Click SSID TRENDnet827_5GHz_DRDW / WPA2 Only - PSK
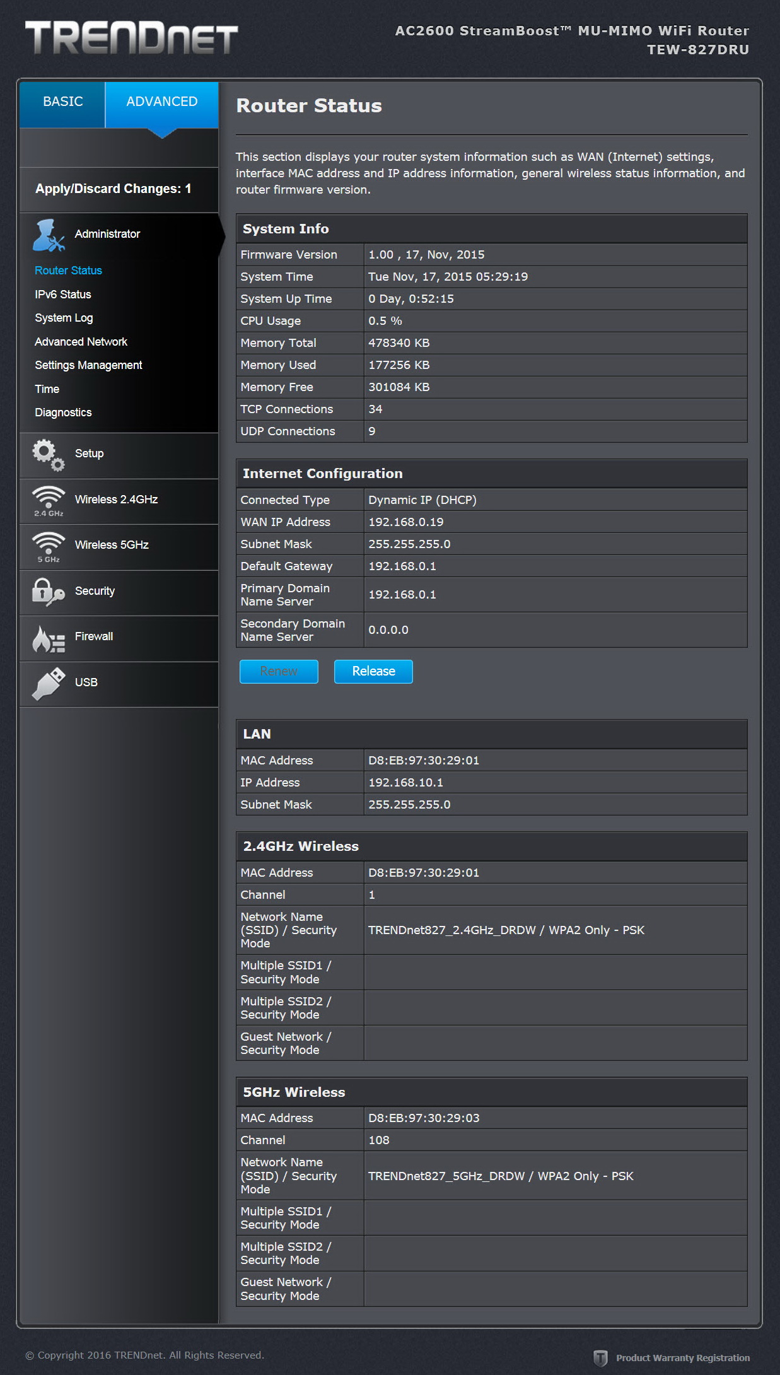 [x=501, y=1176]
